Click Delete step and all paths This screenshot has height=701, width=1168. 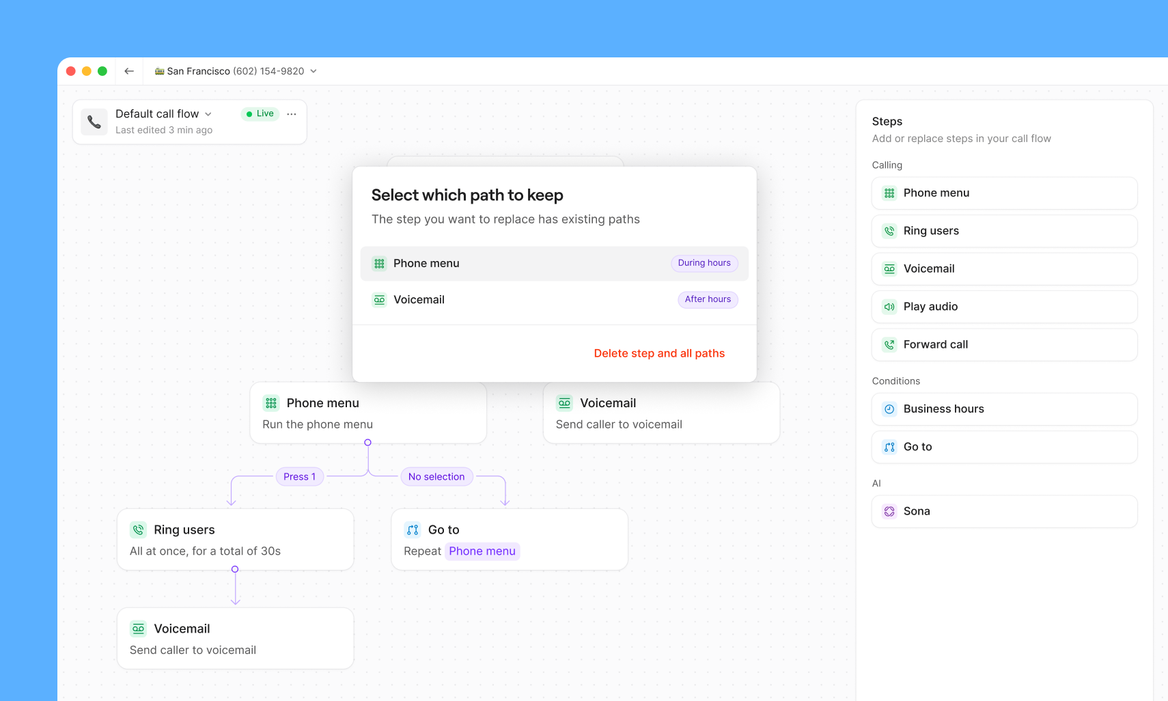click(659, 353)
